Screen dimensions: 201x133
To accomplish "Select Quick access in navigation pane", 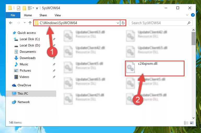I will [x=27, y=33].
